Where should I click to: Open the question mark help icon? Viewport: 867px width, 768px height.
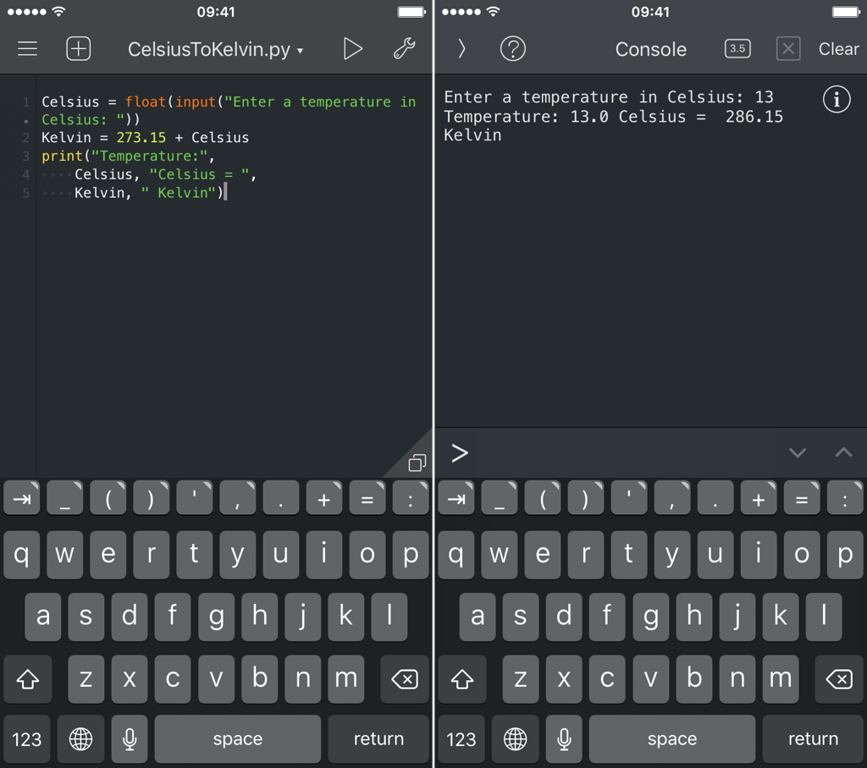pos(512,49)
